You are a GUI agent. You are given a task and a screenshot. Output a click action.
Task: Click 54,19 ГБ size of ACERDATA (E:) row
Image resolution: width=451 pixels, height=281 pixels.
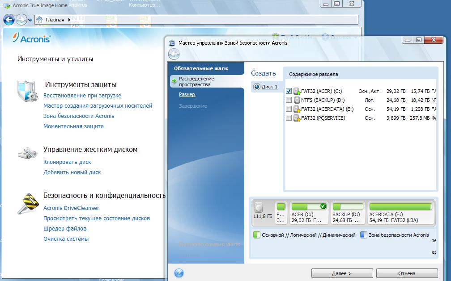pyautogui.click(x=396, y=109)
